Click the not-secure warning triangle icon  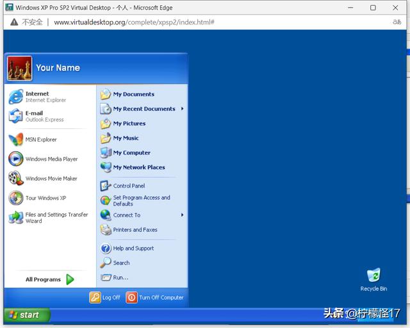tap(14, 22)
